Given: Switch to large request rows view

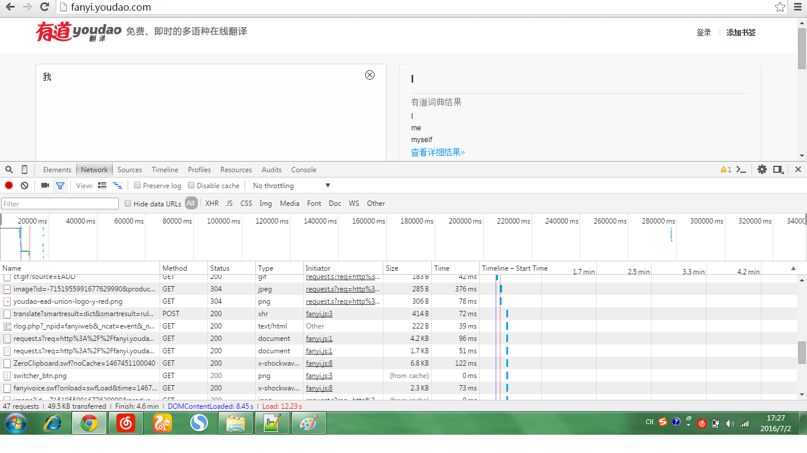Looking at the screenshot, I should pos(102,185).
